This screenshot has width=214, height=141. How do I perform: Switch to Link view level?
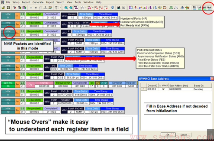pyautogui.click(x=200, y=7)
